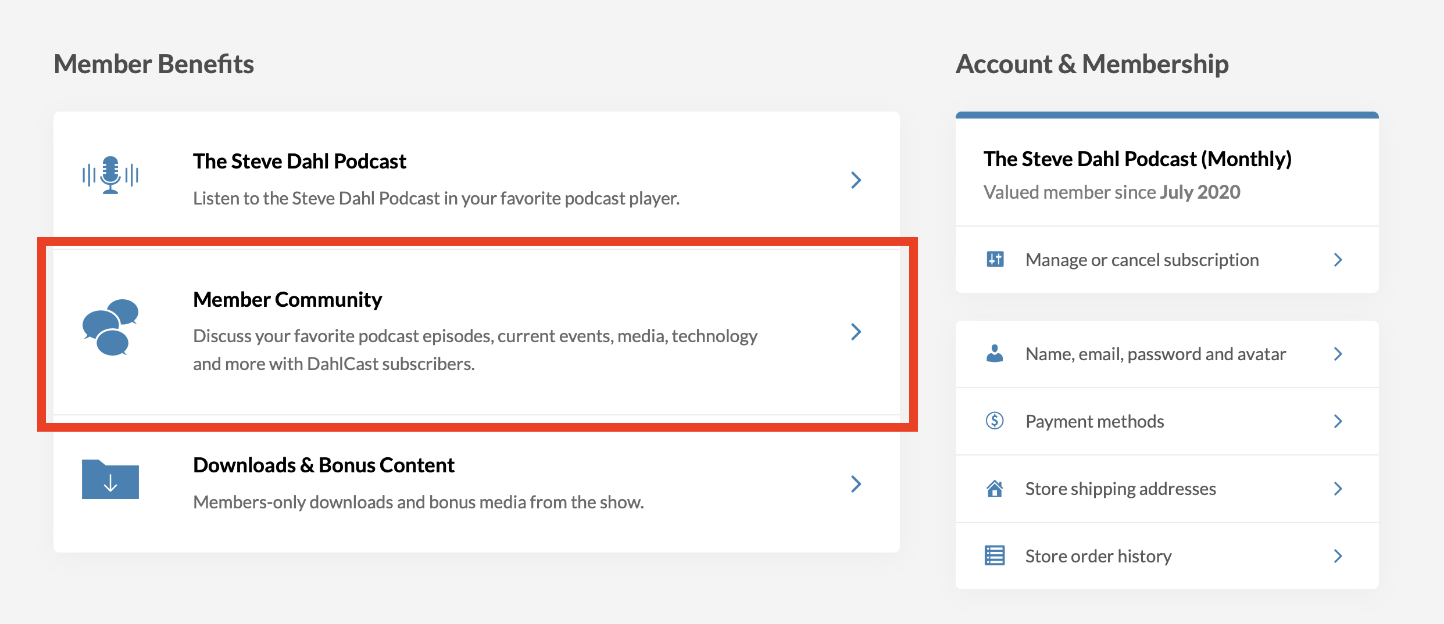
Task: Click the Account & Membership heading
Action: [x=1092, y=64]
